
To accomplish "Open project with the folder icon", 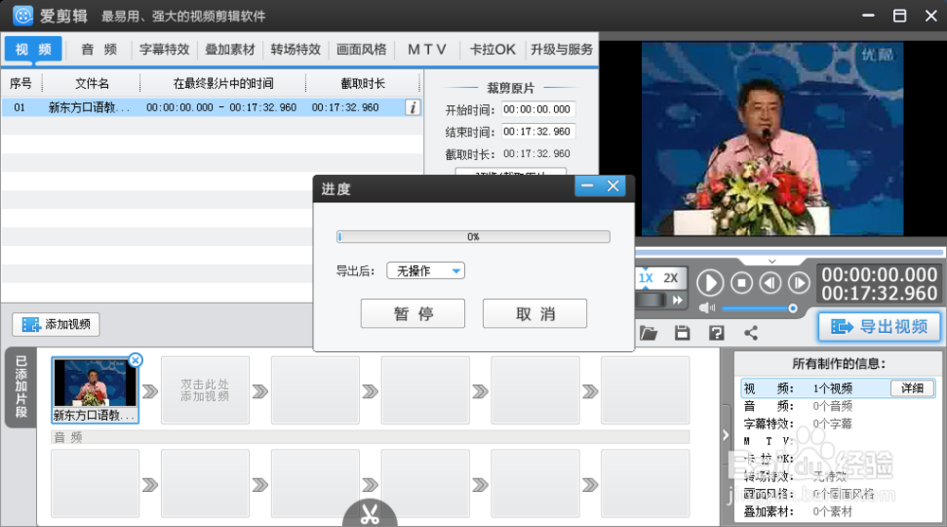I will [x=648, y=333].
